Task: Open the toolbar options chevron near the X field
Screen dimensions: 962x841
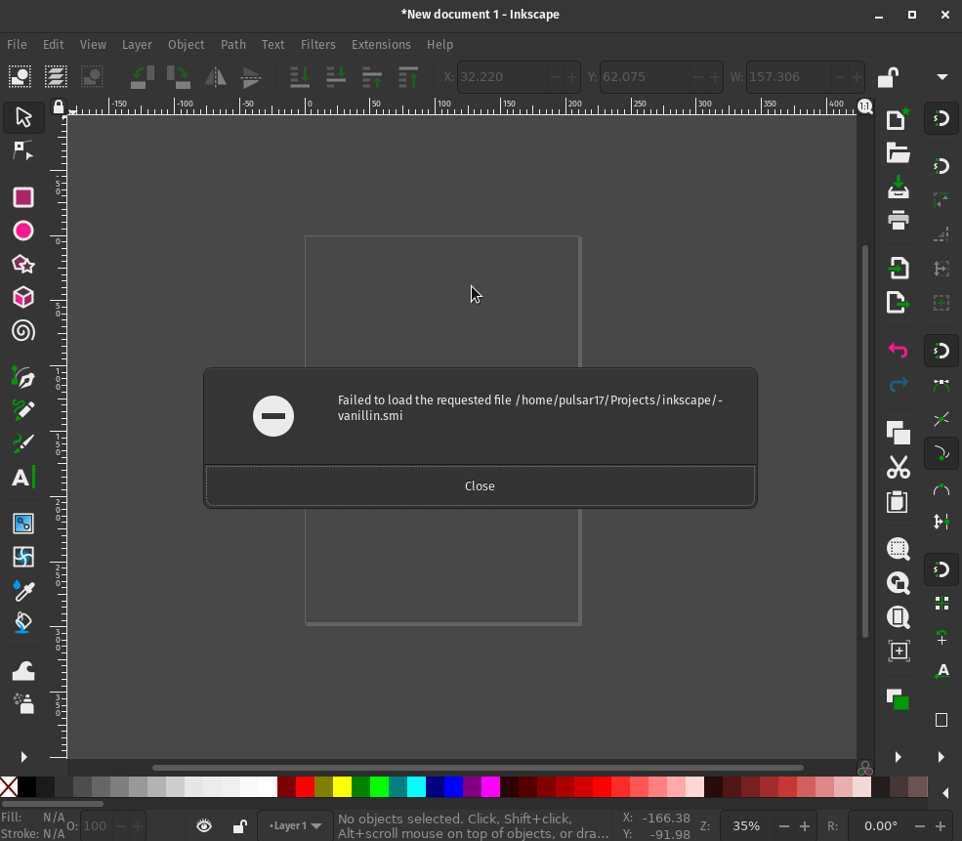Action: (x=942, y=76)
